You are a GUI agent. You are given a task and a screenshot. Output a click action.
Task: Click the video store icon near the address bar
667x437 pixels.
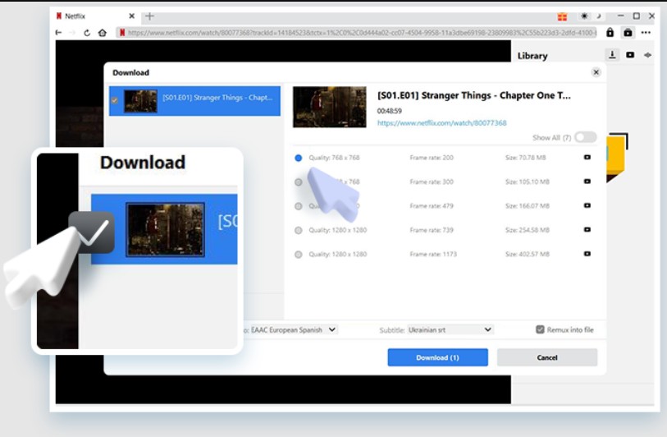628,33
